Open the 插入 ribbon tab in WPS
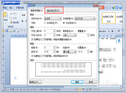 tap(11, 8)
